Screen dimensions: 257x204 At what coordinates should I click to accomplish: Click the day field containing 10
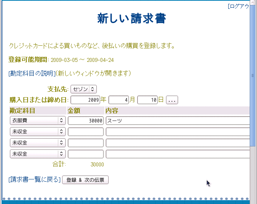click(x=147, y=100)
